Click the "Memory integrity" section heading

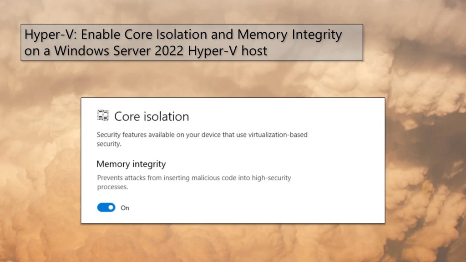coord(131,164)
